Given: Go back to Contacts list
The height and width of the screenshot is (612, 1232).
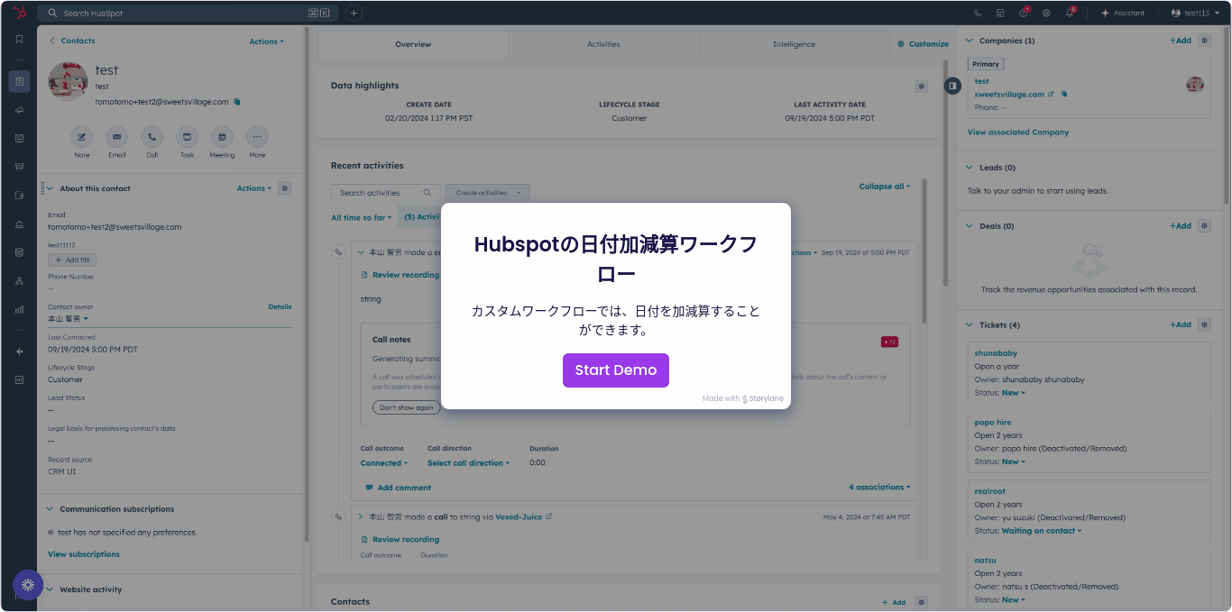Looking at the screenshot, I should (x=72, y=41).
